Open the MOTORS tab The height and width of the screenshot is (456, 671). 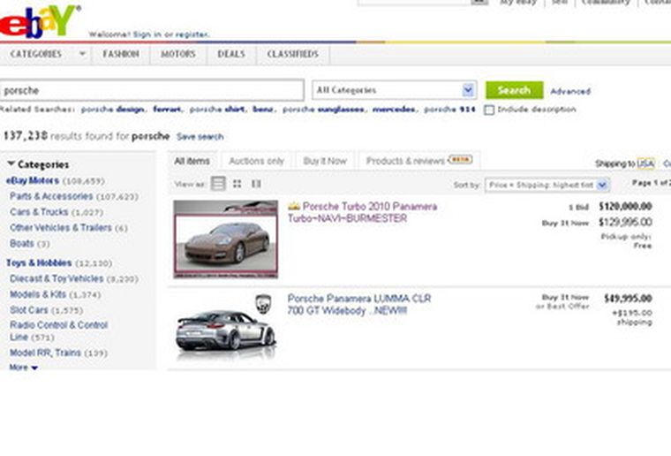pos(178,54)
